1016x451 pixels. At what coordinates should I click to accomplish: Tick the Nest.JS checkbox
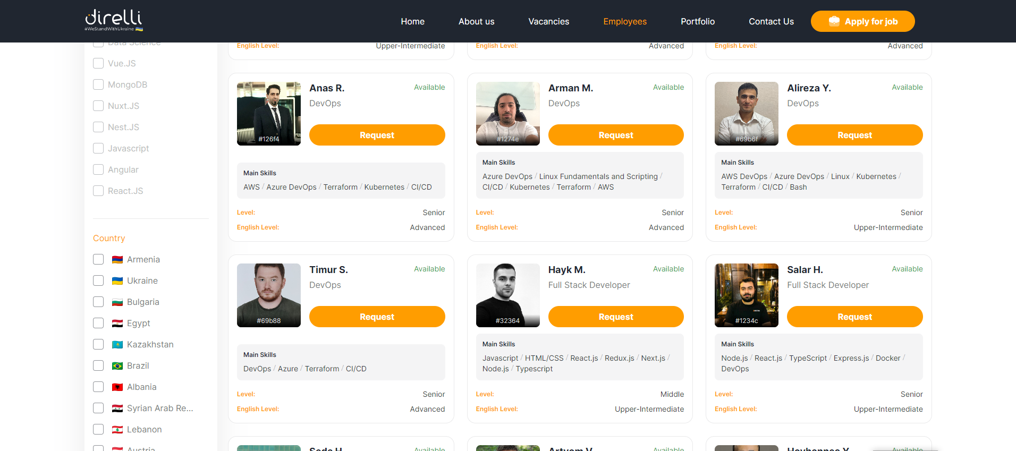click(x=98, y=127)
